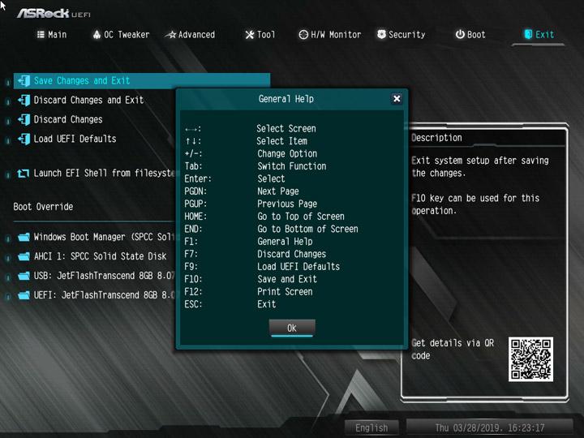584x438 pixels.
Task: Click the Boot Override heading
Action: [43, 207]
